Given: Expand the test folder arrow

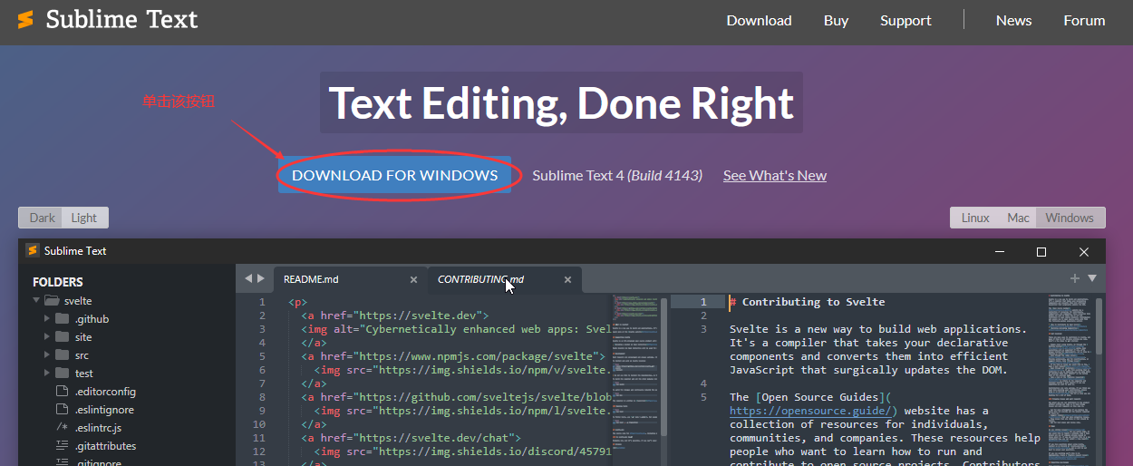Looking at the screenshot, I should [x=47, y=374].
